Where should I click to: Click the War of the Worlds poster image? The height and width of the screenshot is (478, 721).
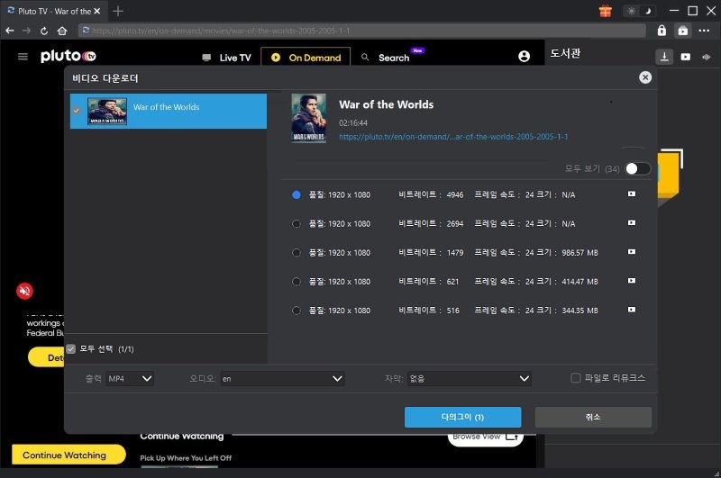click(309, 118)
